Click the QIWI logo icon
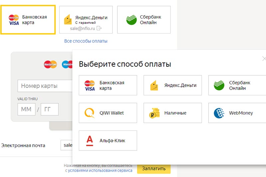 [89, 113]
